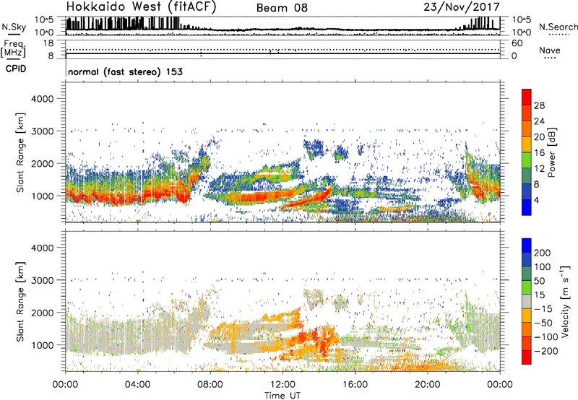Click the 'Beam 08' label
This screenshot has height=400, width=578.
282,8
